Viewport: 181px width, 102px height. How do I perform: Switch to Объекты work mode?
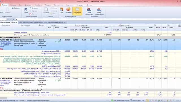(68, 10)
